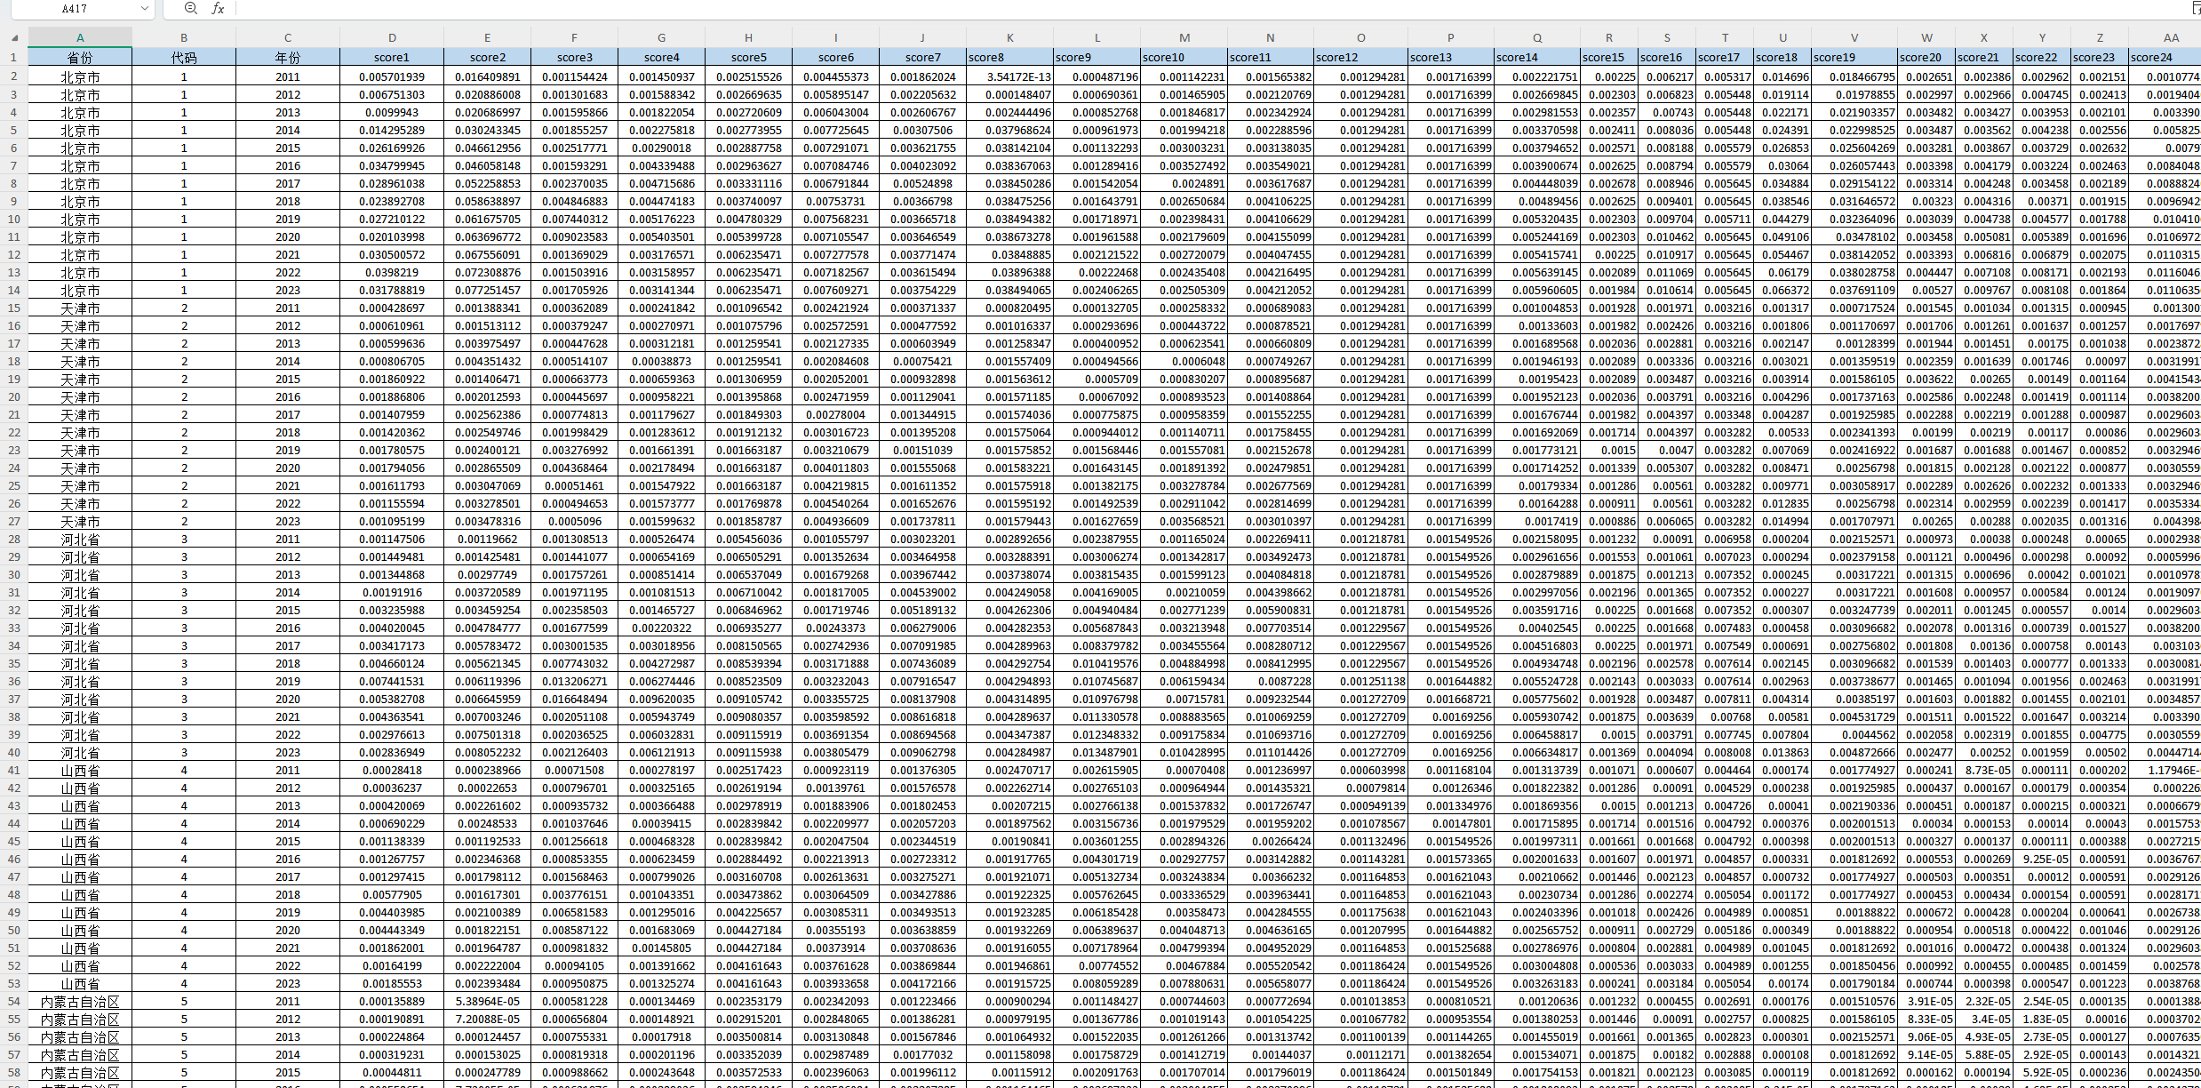Select row 28 header

13,539
